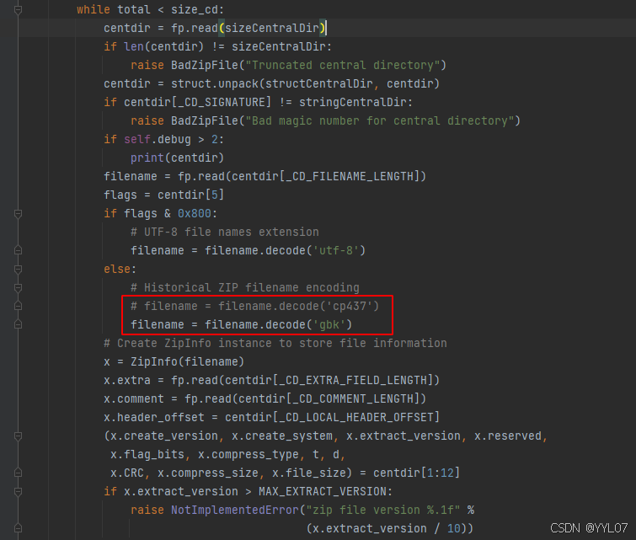Image resolution: width=636 pixels, height=540 pixels.
Task: Click the 'print(centdir)' statement
Action: 177,158
